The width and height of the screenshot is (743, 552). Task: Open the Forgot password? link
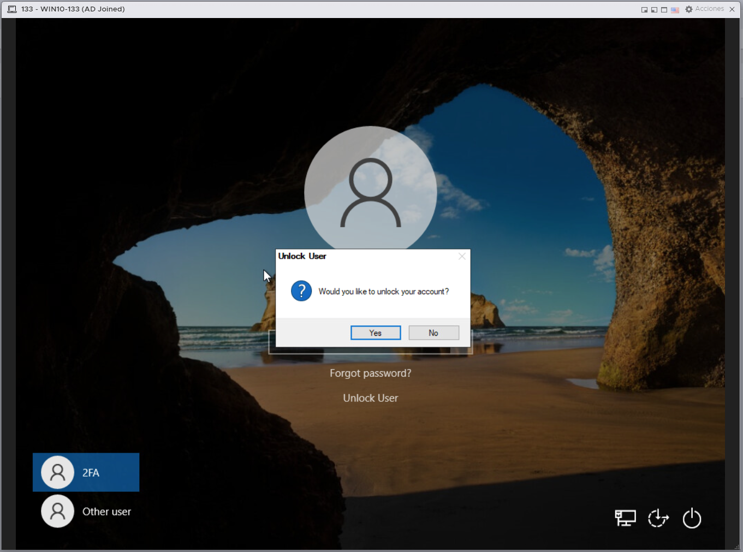coord(370,373)
